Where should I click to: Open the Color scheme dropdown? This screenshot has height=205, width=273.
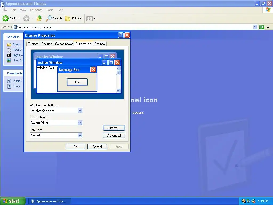(80, 123)
